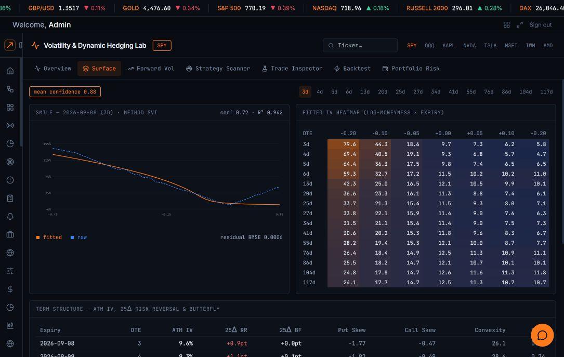Switch to the 13d expiry
564x357 pixels.
pos(365,91)
